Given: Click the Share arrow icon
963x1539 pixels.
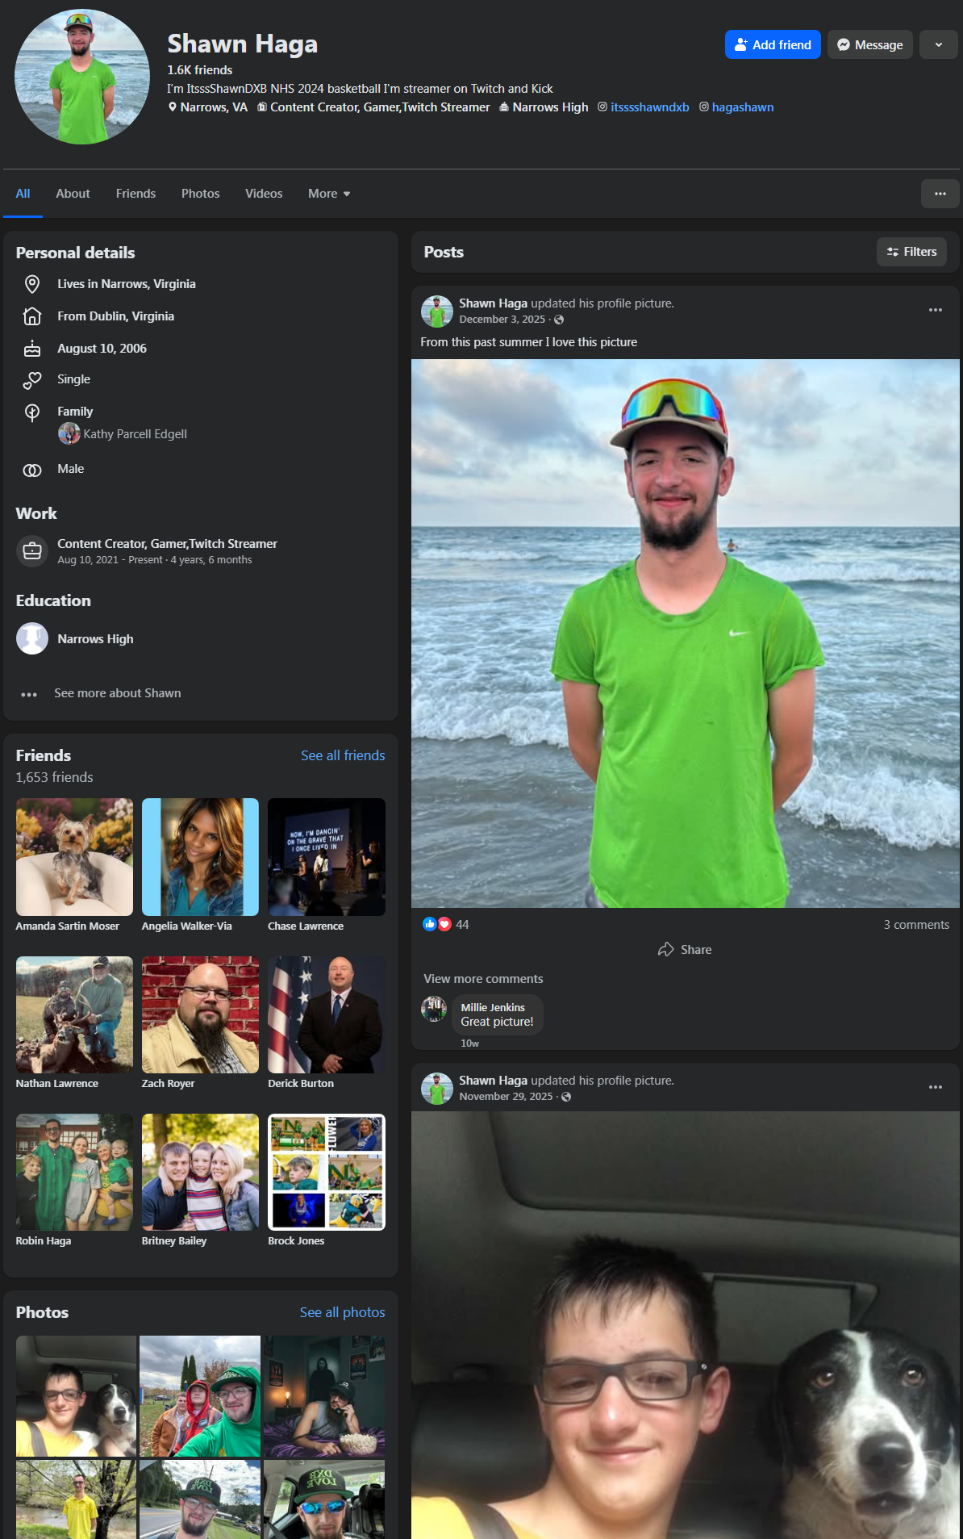Looking at the screenshot, I should pyautogui.click(x=665, y=950).
